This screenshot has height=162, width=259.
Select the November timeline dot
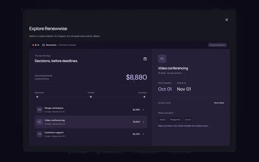144,97
